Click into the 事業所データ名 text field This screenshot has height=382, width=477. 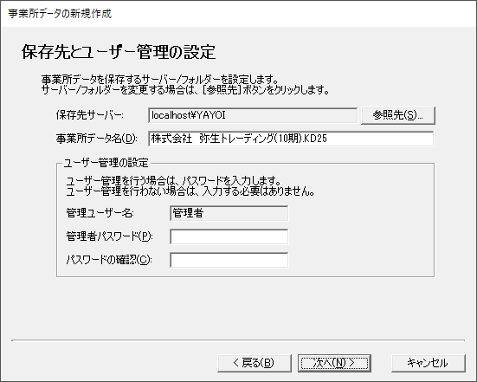291,139
